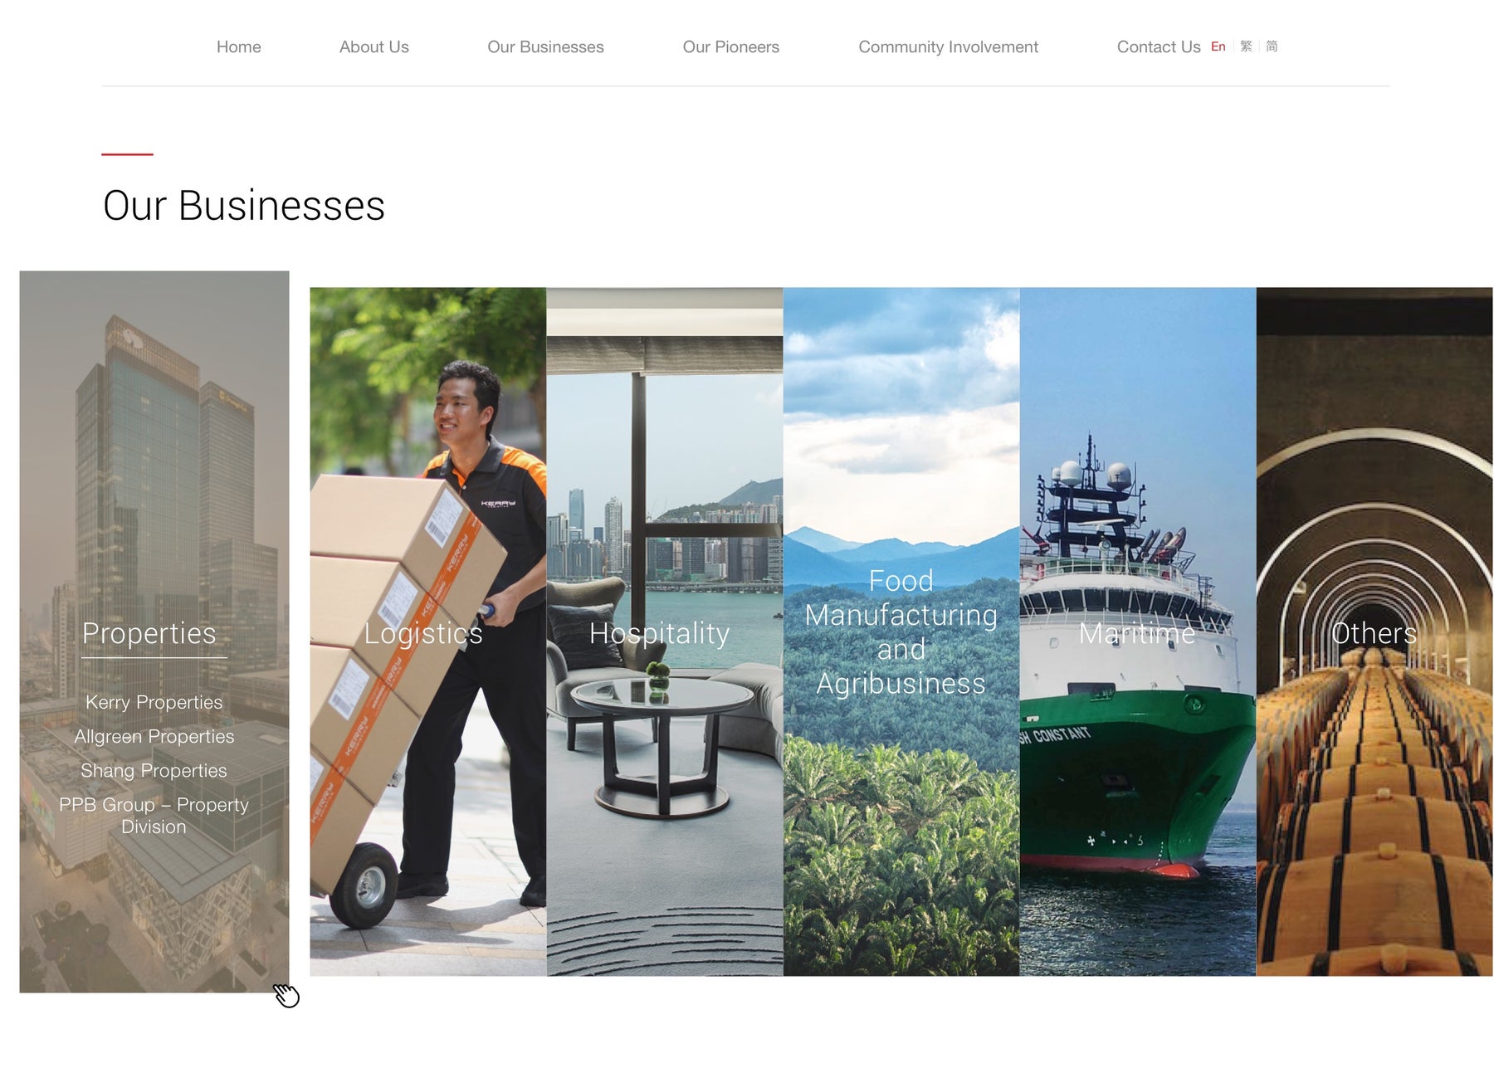Screen dimensions: 1494x1068
Task: Open the Kerry Properties link
Action: [x=154, y=702]
